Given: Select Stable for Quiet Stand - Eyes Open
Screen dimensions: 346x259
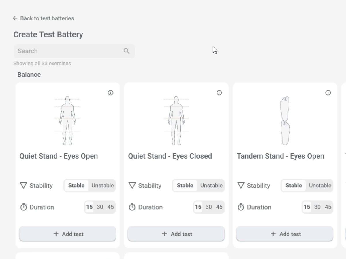Looking at the screenshot, I should click(x=76, y=185).
